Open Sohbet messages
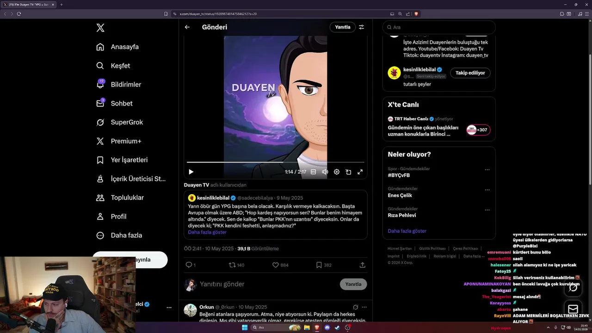 click(114, 104)
